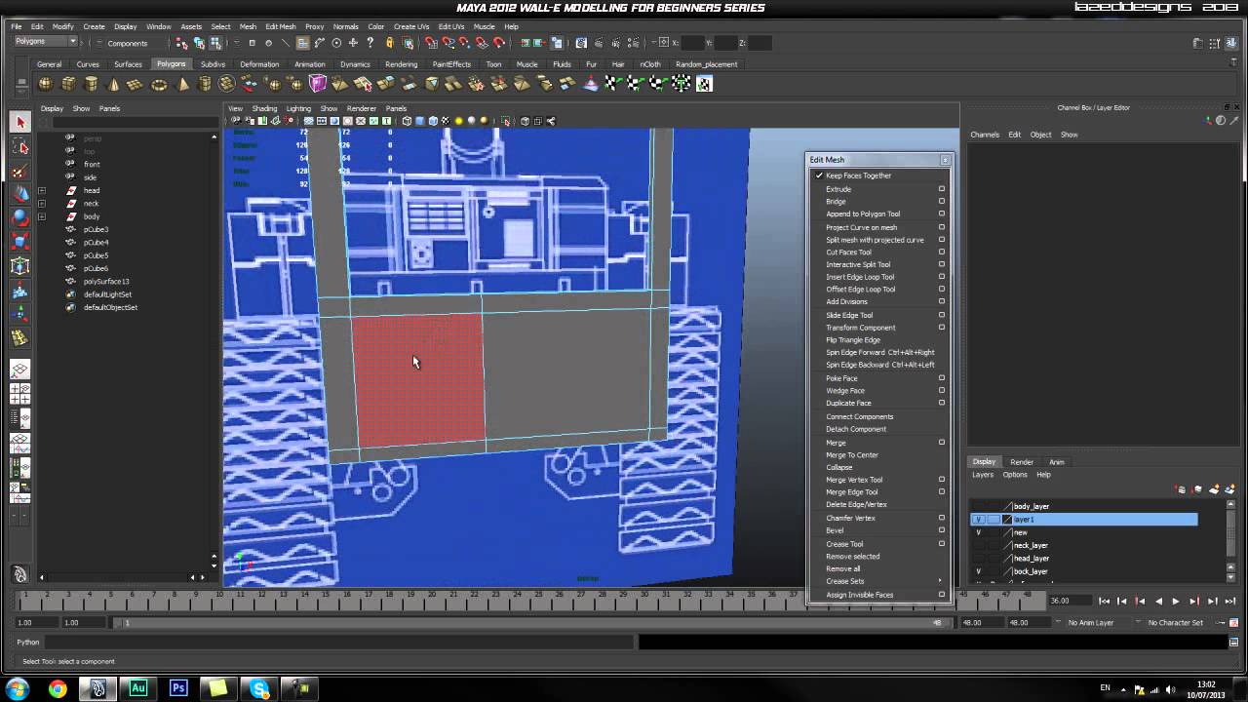Close the Edit Mesh tear-off panel
Viewport: 1248px width, 702px height.
pyautogui.click(x=945, y=160)
